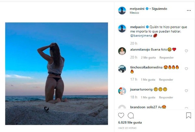Save the post with the bookmark icon
The width and height of the screenshot is (195, 132).
pyautogui.click(x=188, y=115)
